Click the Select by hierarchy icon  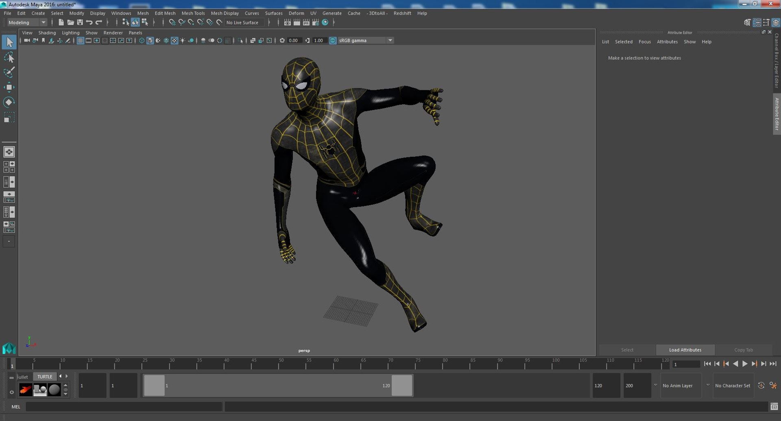coord(126,22)
